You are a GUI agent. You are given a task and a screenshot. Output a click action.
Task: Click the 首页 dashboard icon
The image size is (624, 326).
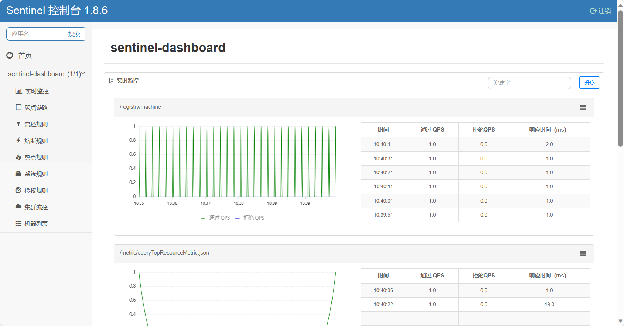[x=10, y=55]
